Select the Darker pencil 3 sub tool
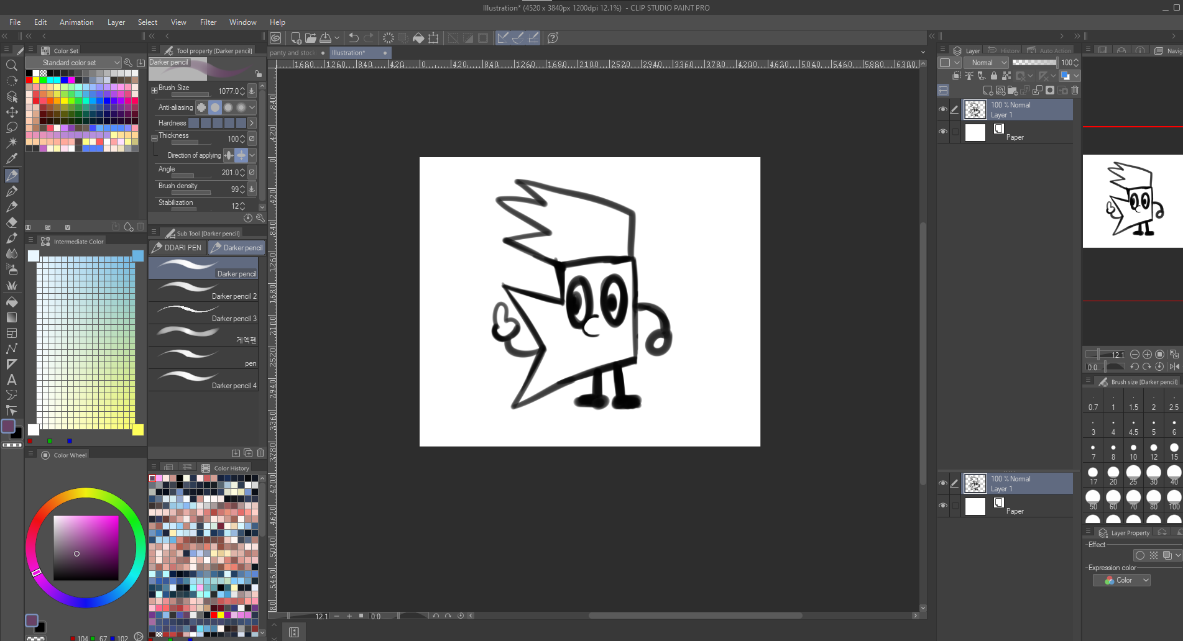The width and height of the screenshot is (1183, 641). [x=203, y=312]
